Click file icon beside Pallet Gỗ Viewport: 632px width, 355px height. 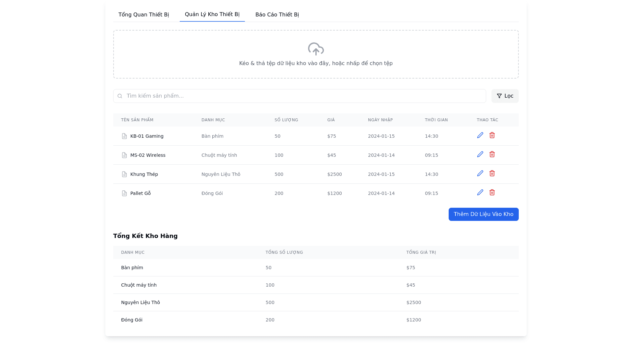tap(124, 193)
